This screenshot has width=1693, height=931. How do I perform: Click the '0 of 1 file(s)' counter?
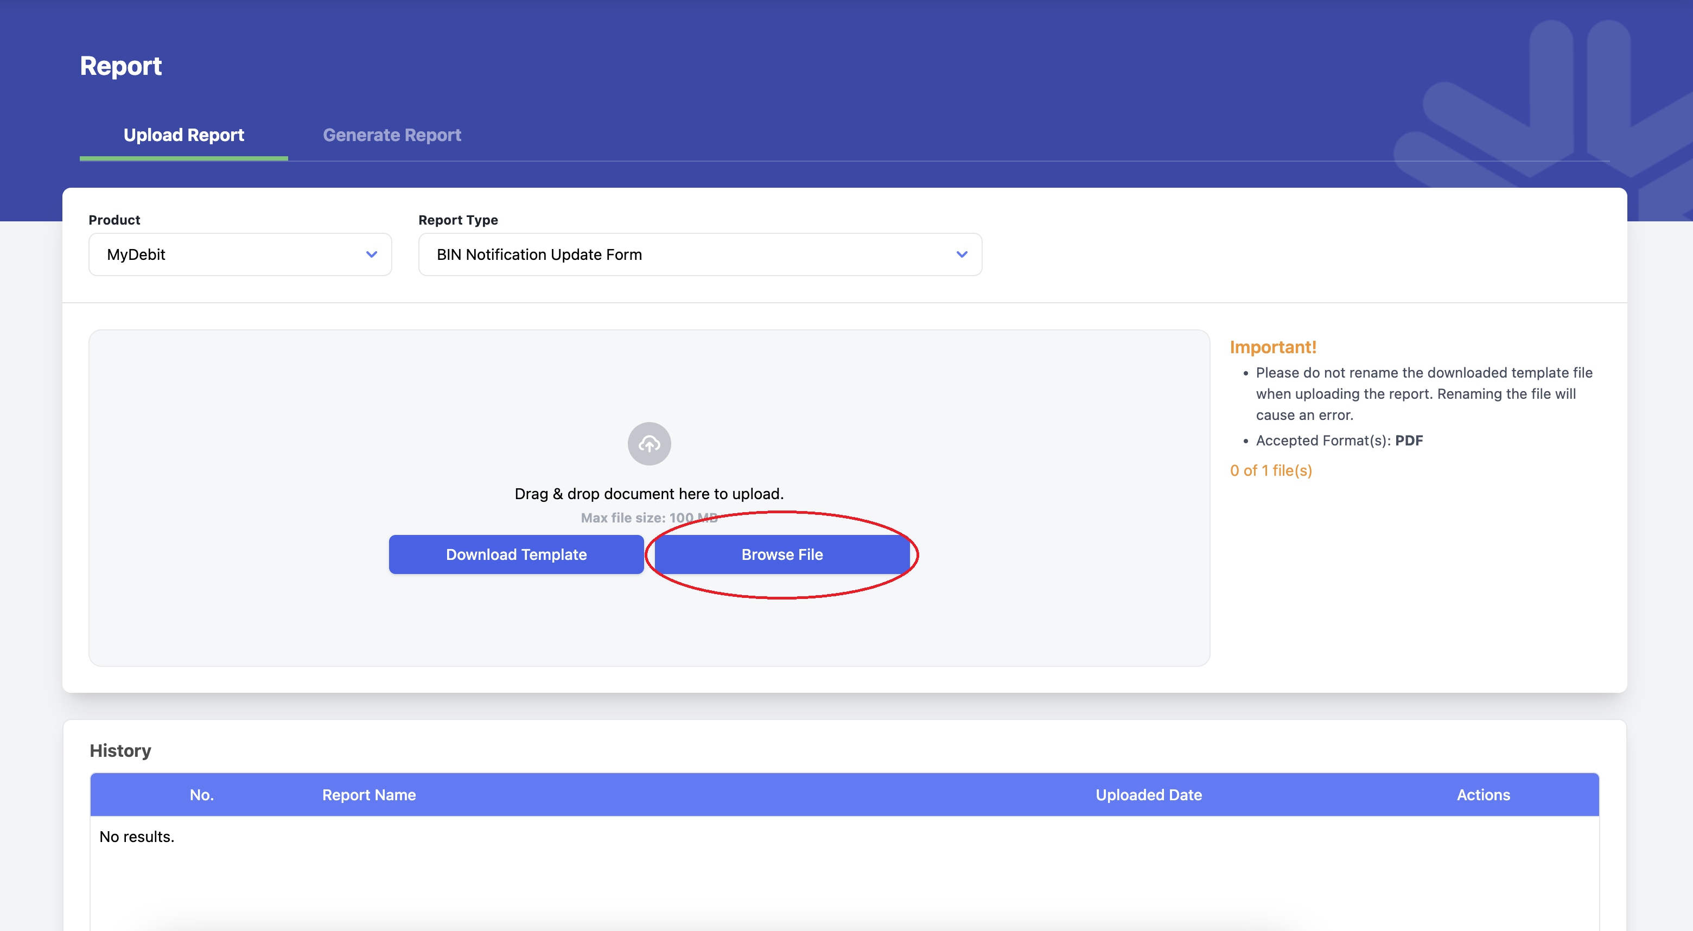1270,470
